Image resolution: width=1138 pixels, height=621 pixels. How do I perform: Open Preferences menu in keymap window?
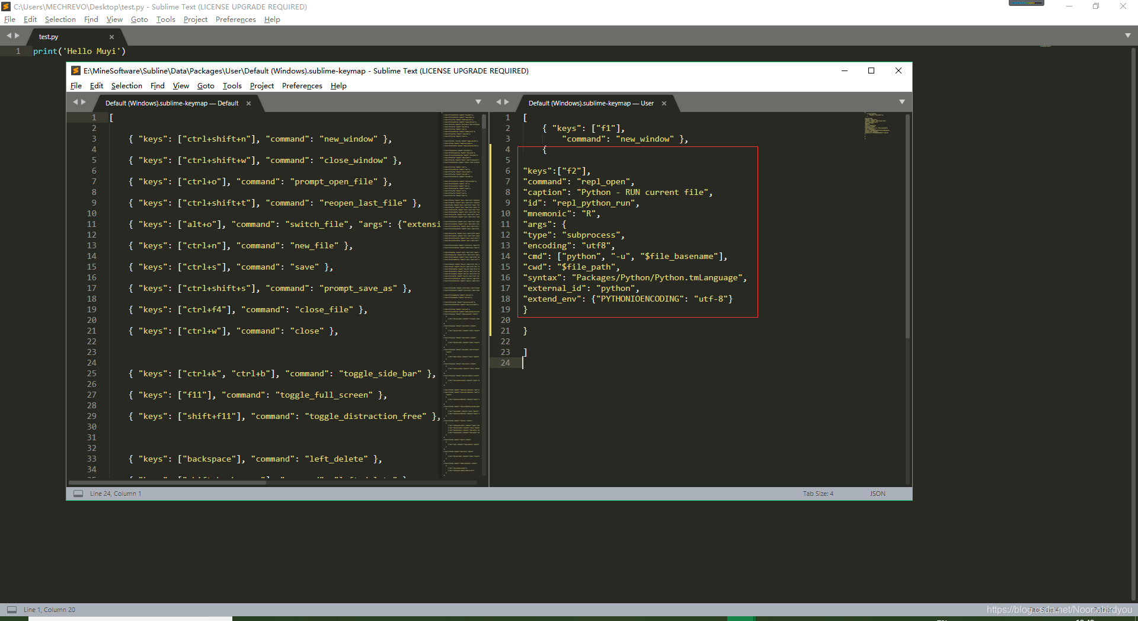tap(302, 86)
